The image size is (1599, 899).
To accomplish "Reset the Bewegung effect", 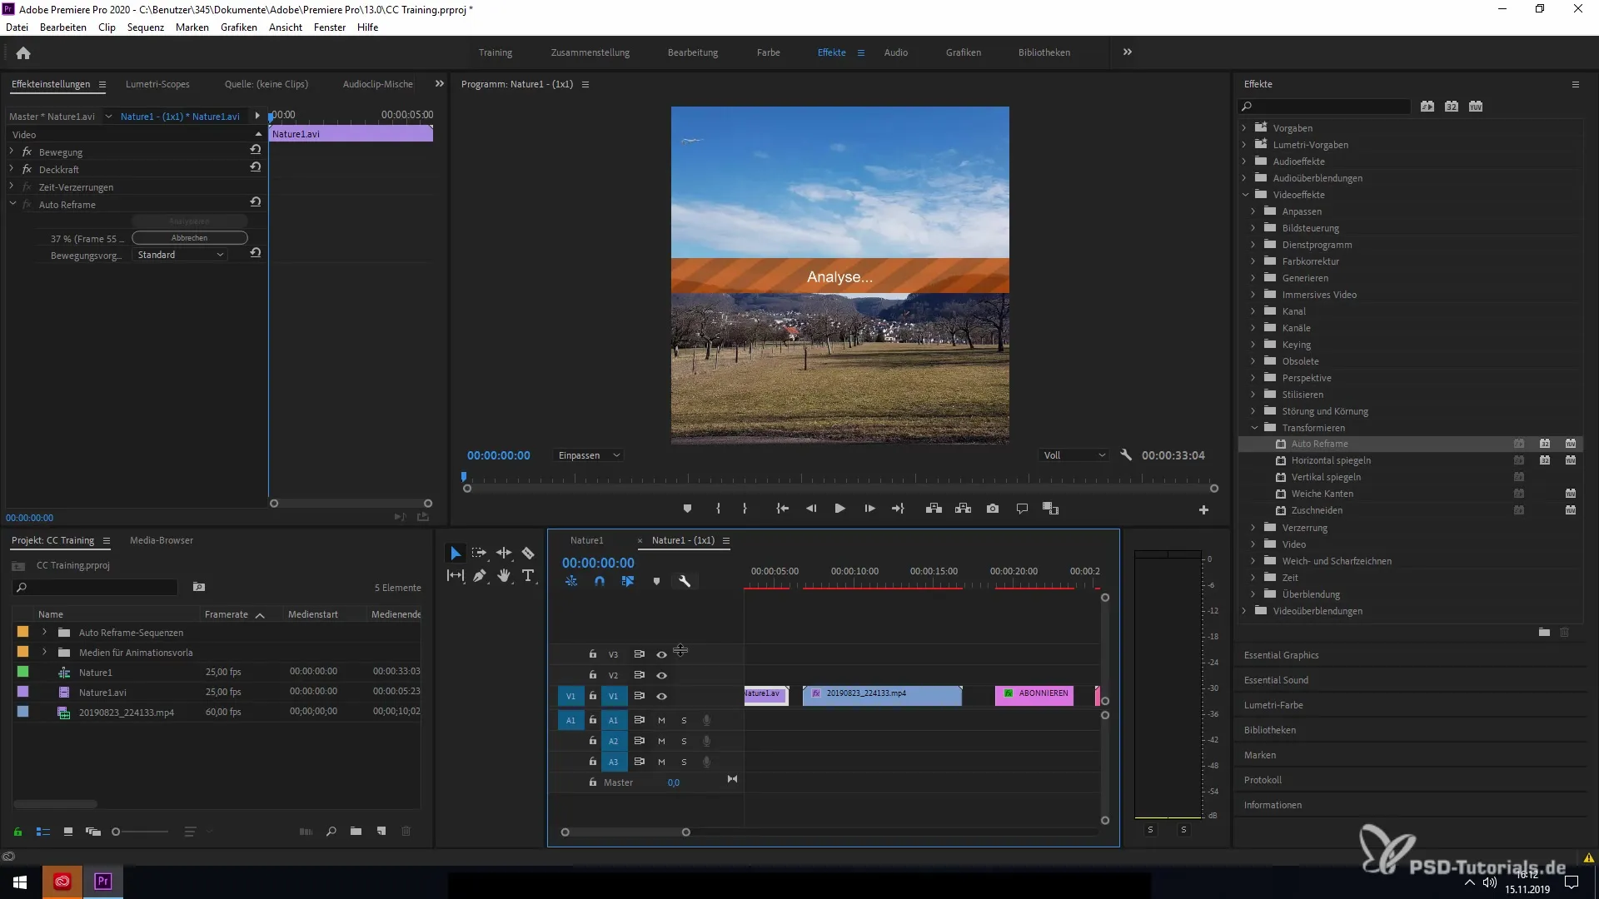I will 256,150.
